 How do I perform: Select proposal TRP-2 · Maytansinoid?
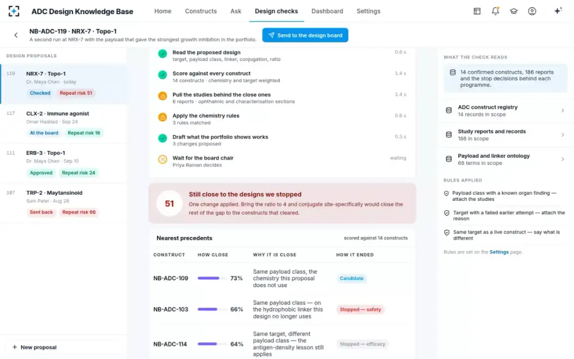click(x=64, y=202)
